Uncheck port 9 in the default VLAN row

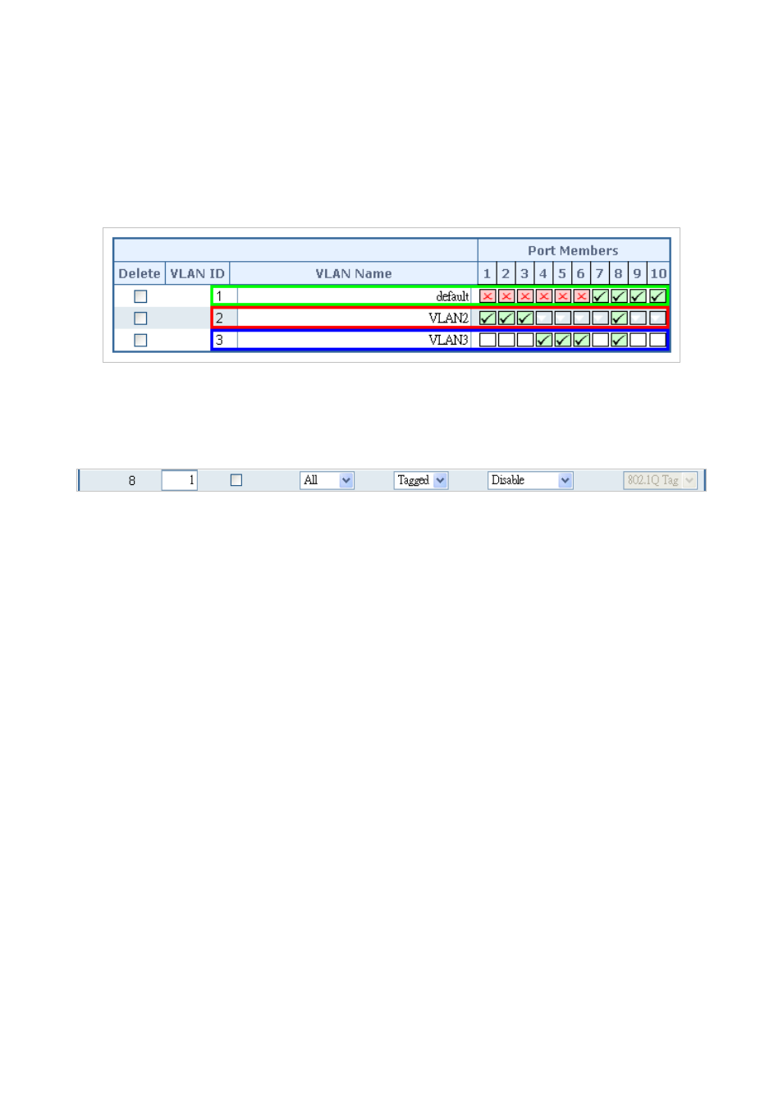click(x=639, y=296)
